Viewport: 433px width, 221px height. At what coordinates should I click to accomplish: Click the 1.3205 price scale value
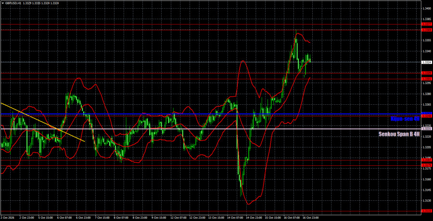click(x=427, y=147)
